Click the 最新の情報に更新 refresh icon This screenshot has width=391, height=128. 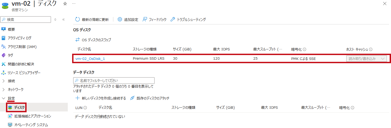78,20
